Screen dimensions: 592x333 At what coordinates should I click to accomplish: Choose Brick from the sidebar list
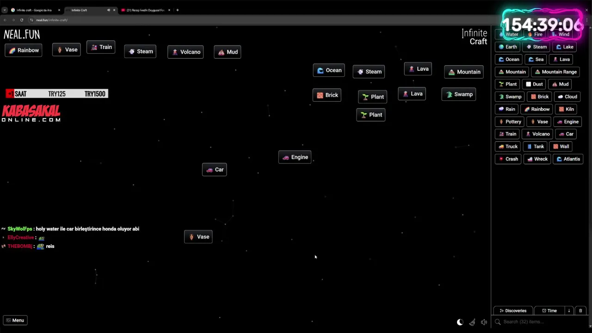[x=539, y=97]
